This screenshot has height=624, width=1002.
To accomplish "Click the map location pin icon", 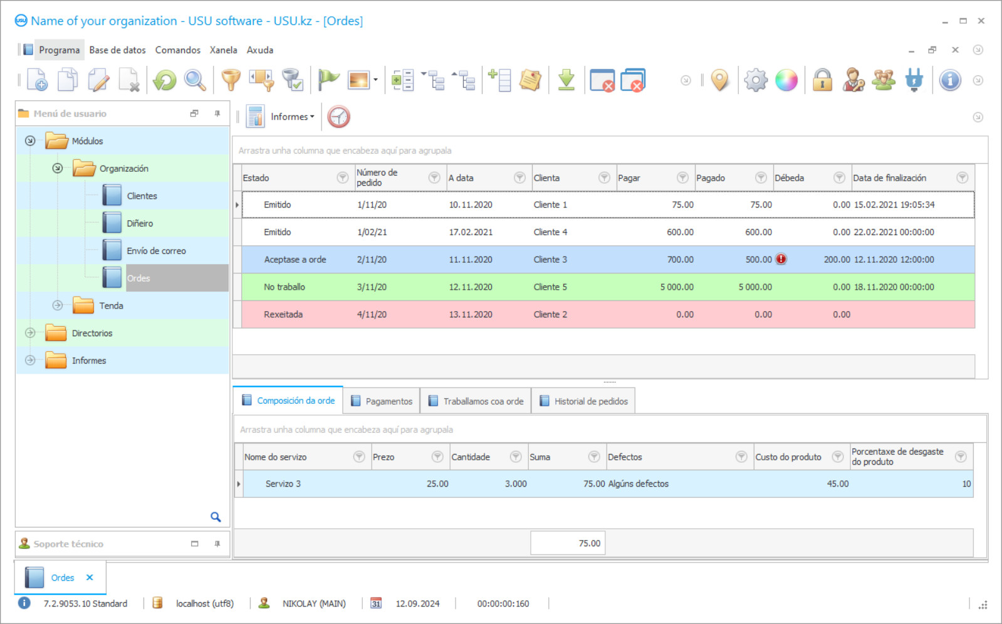I will click(720, 80).
